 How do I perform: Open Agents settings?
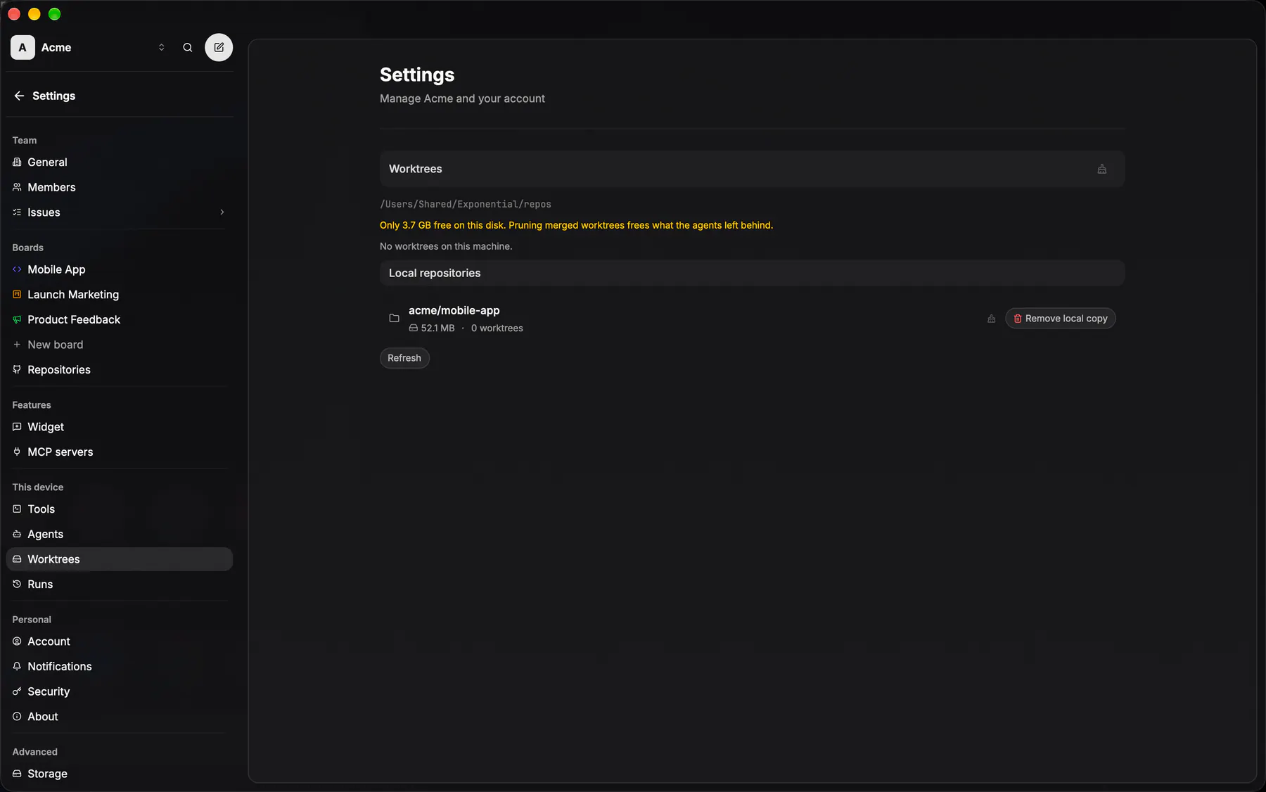(x=119, y=535)
